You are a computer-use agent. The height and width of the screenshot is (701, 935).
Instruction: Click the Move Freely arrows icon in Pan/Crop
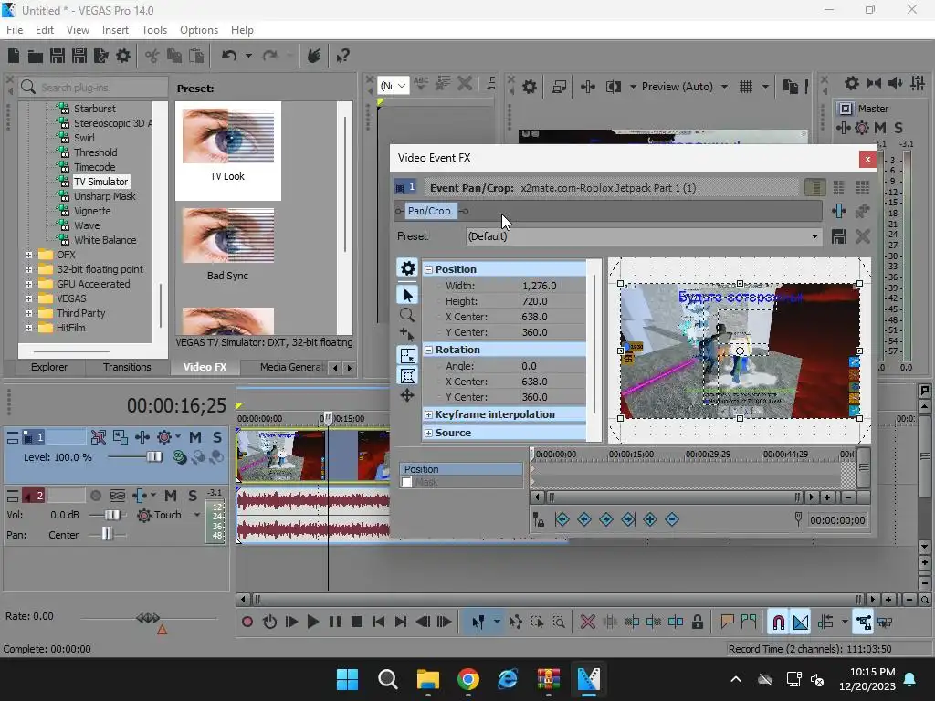407,396
